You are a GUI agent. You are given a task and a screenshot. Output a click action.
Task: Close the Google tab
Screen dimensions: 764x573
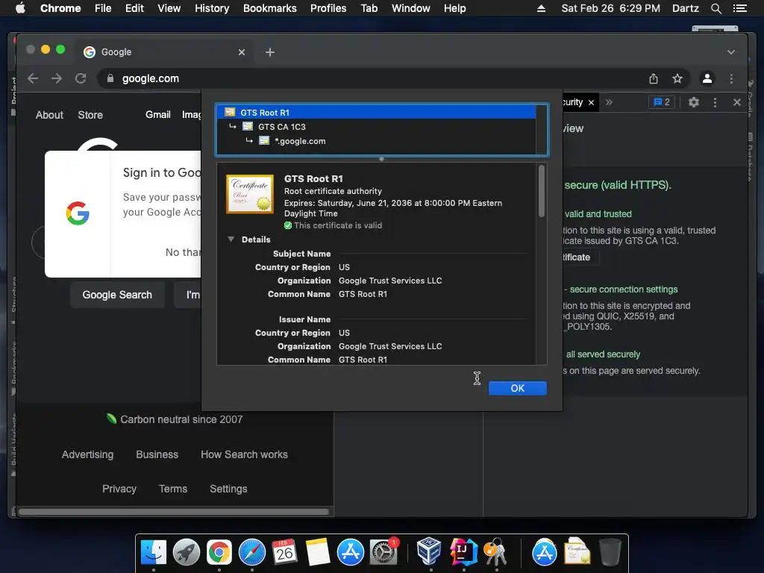tap(242, 52)
